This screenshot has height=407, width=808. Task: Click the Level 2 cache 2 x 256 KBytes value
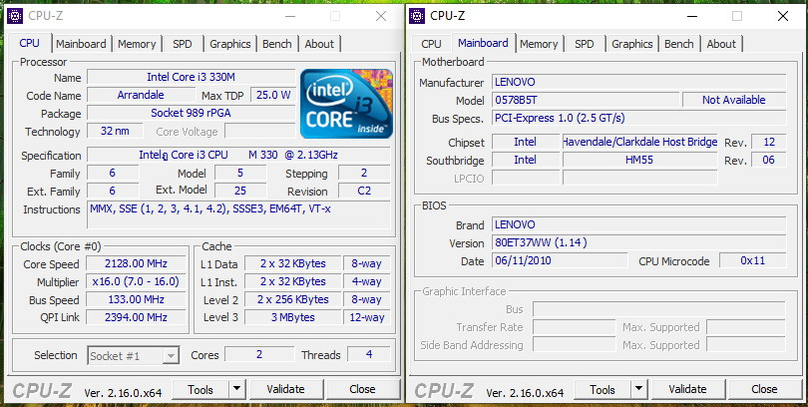(x=292, y=300)
